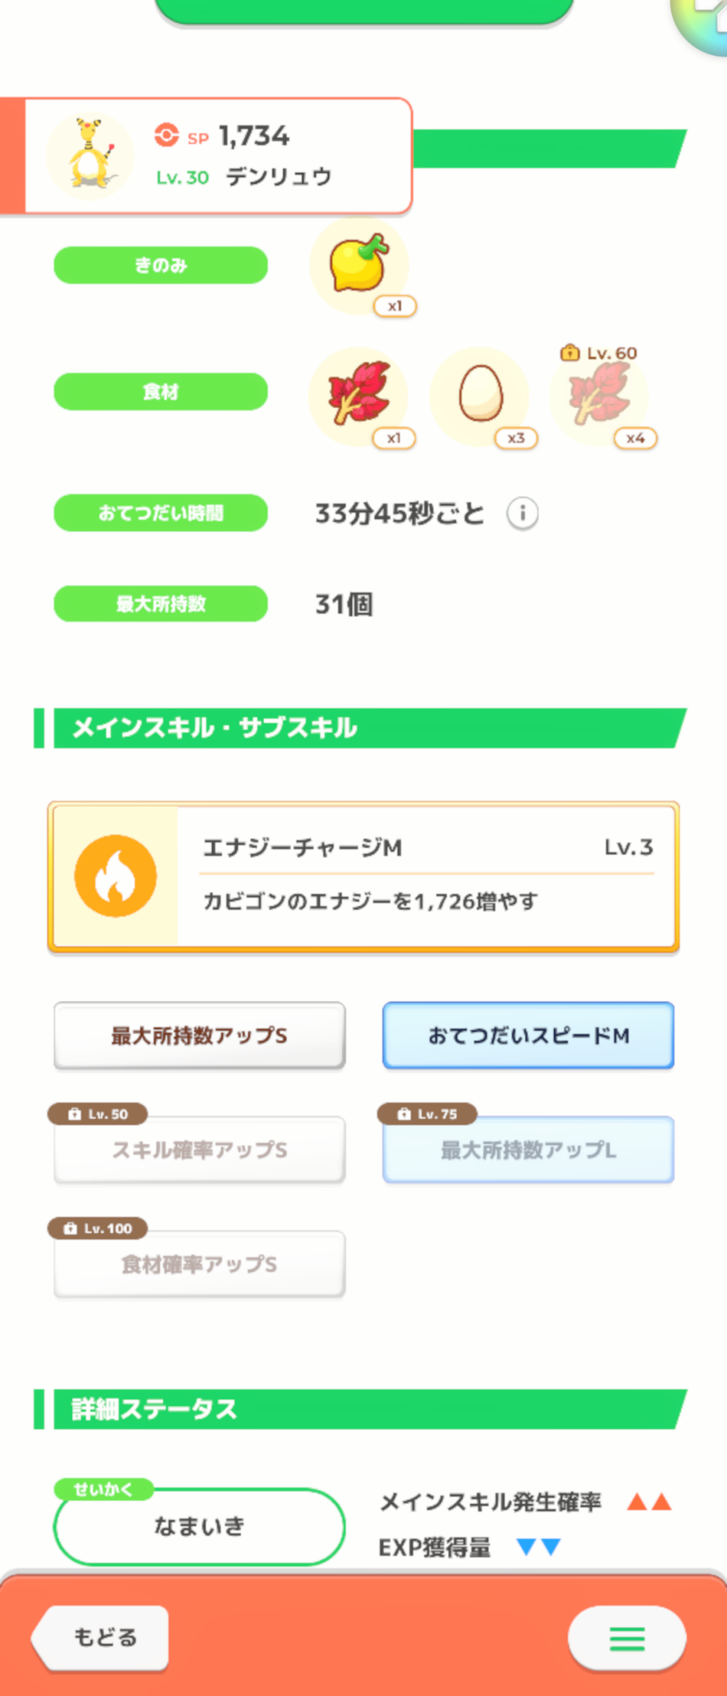Select the red herb ingredient icon
The width and height of the screenshot is (727, 1696).
[359, 394]
